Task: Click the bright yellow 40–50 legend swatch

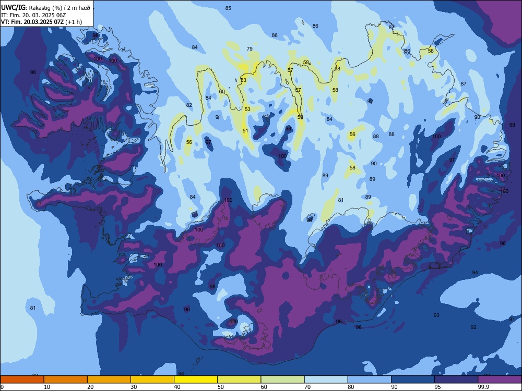Action: (x=196, y=380)
